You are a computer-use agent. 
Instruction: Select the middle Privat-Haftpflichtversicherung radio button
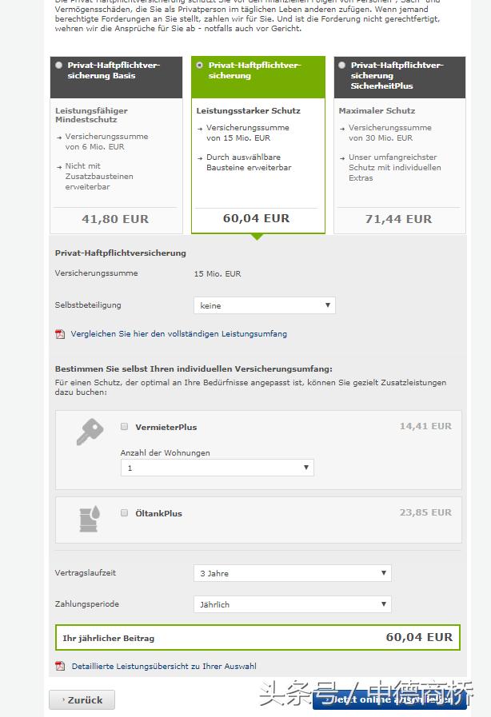pos(200,66)
